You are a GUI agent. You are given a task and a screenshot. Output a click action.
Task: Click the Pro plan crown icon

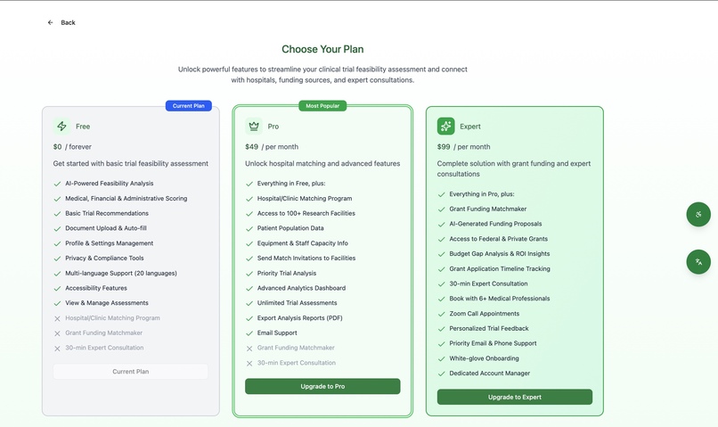click(254, 126)
